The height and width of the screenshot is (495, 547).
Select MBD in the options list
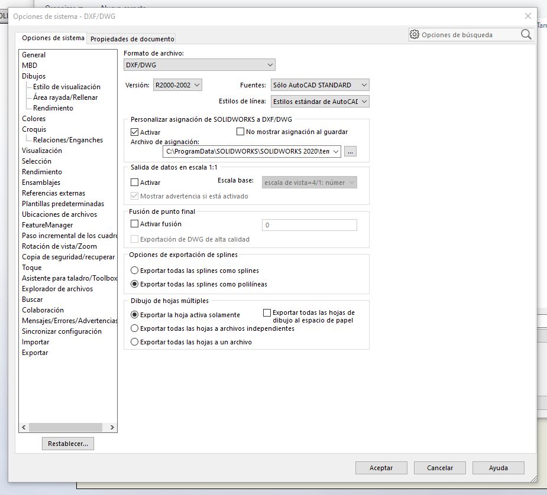pyautogui.click(x=30, y=66)
